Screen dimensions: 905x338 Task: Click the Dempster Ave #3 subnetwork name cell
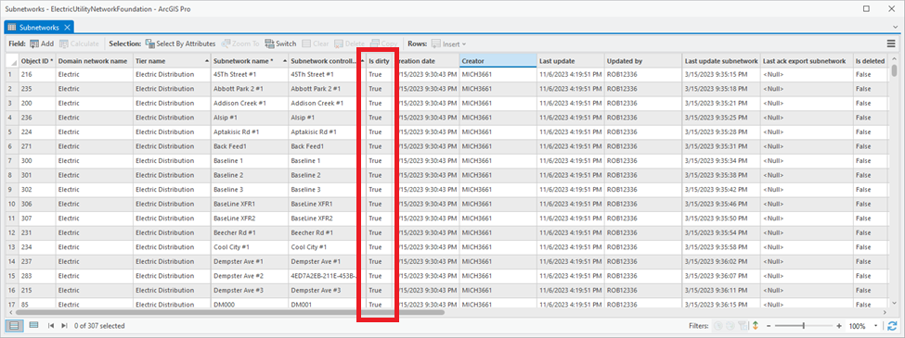tap(250, 290)
